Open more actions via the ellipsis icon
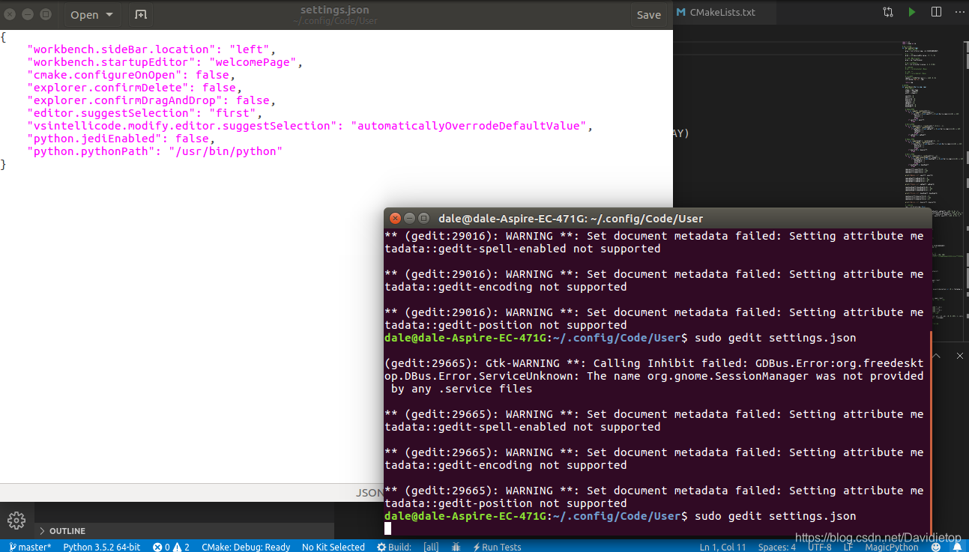The width and height of the screenshot is (969, 552). [959, 12]
